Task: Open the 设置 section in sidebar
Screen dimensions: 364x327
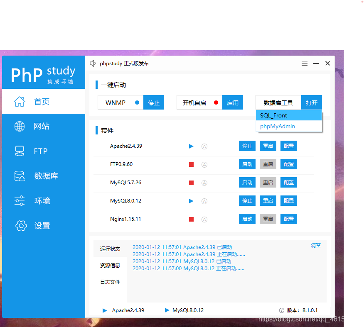Action: point(44,226)
